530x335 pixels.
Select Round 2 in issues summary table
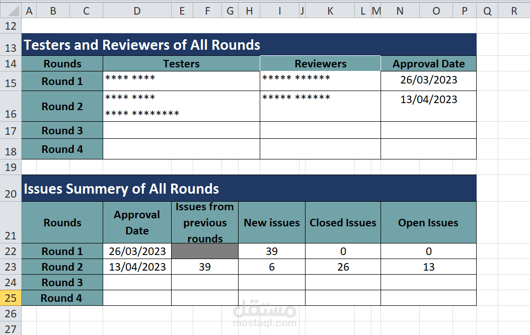(x=62, y=267)
